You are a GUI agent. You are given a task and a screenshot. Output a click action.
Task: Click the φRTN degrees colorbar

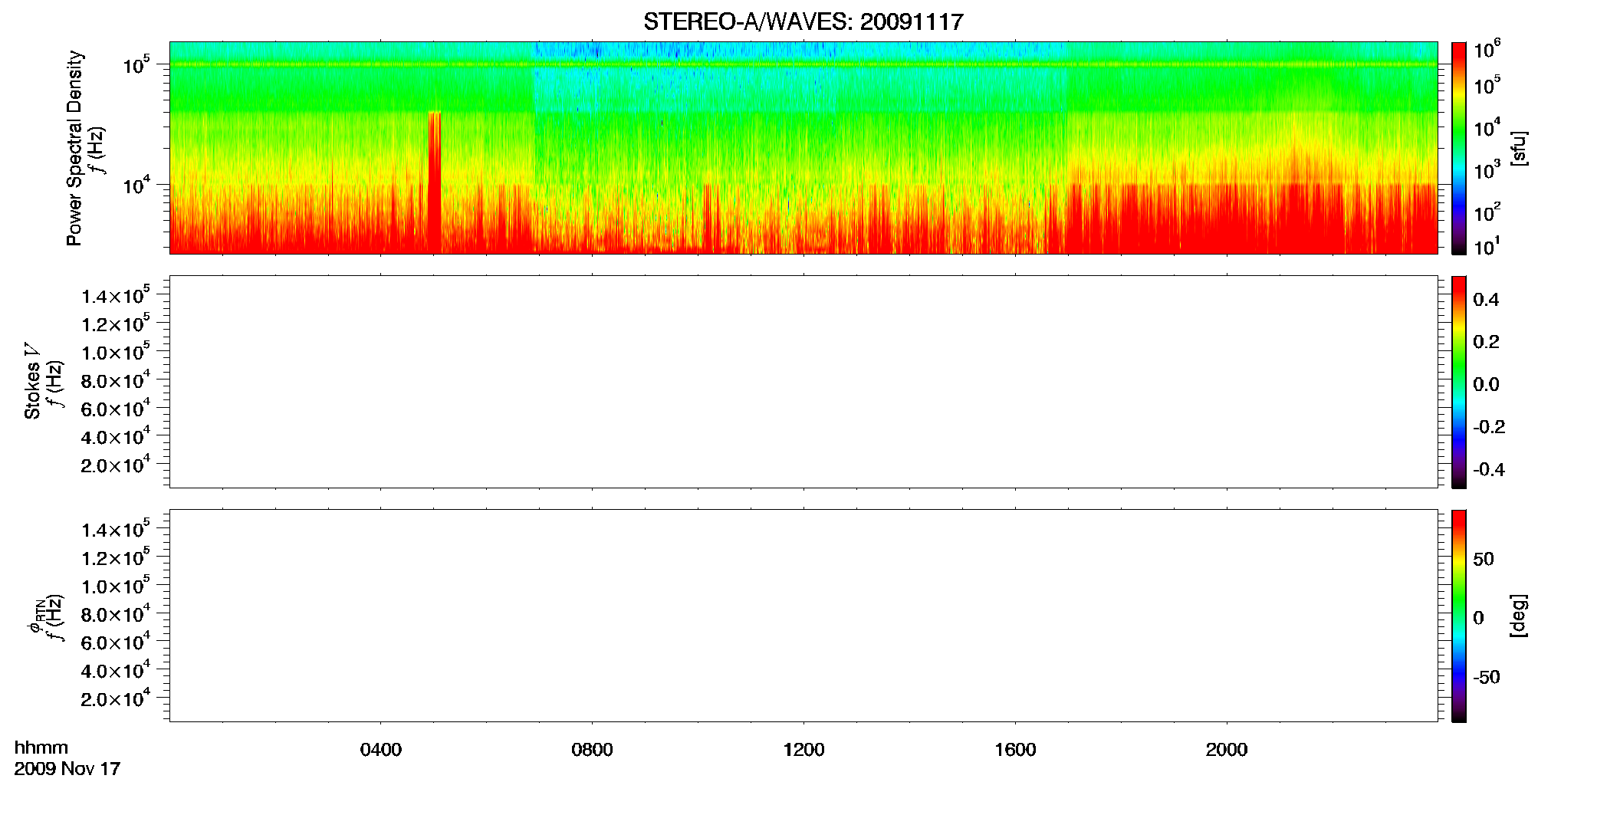click(1459, 616)
